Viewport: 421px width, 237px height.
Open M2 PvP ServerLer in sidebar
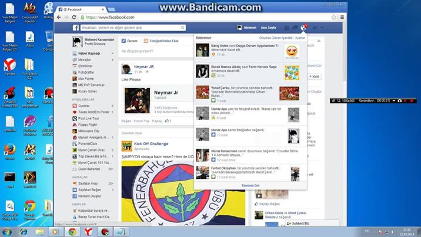coord(91,85)
